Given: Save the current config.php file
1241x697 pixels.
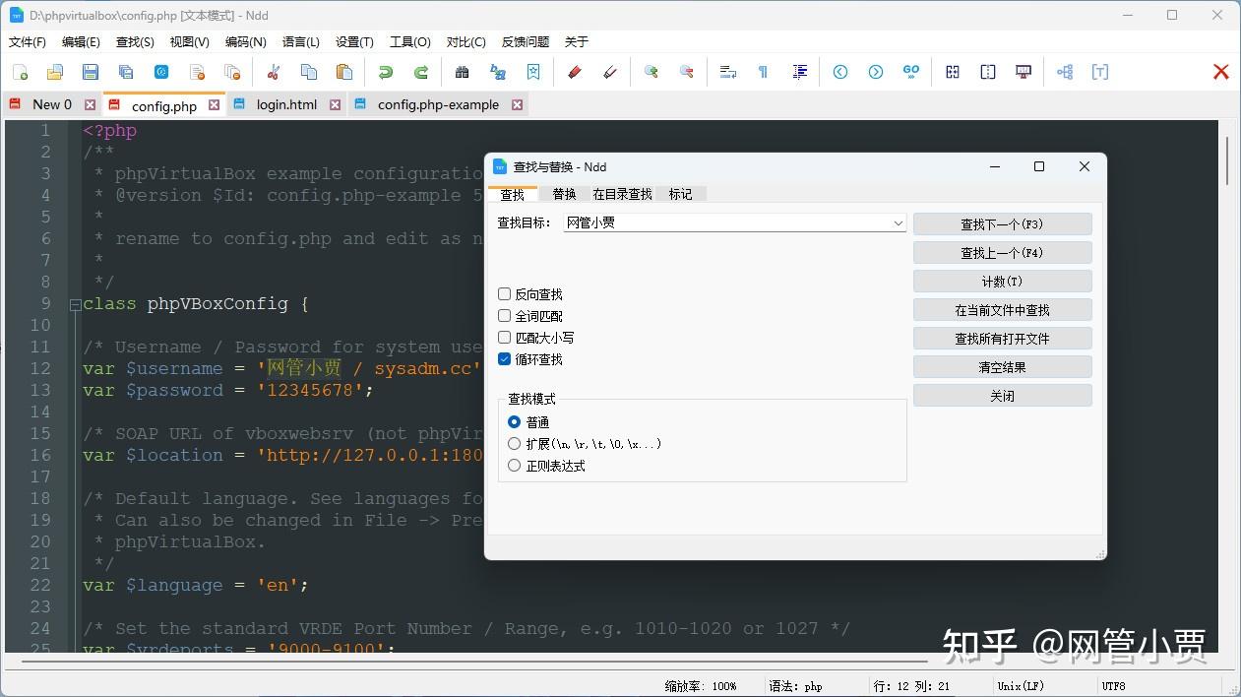Looking at the screenshot, I should click(x=89, y=72).
